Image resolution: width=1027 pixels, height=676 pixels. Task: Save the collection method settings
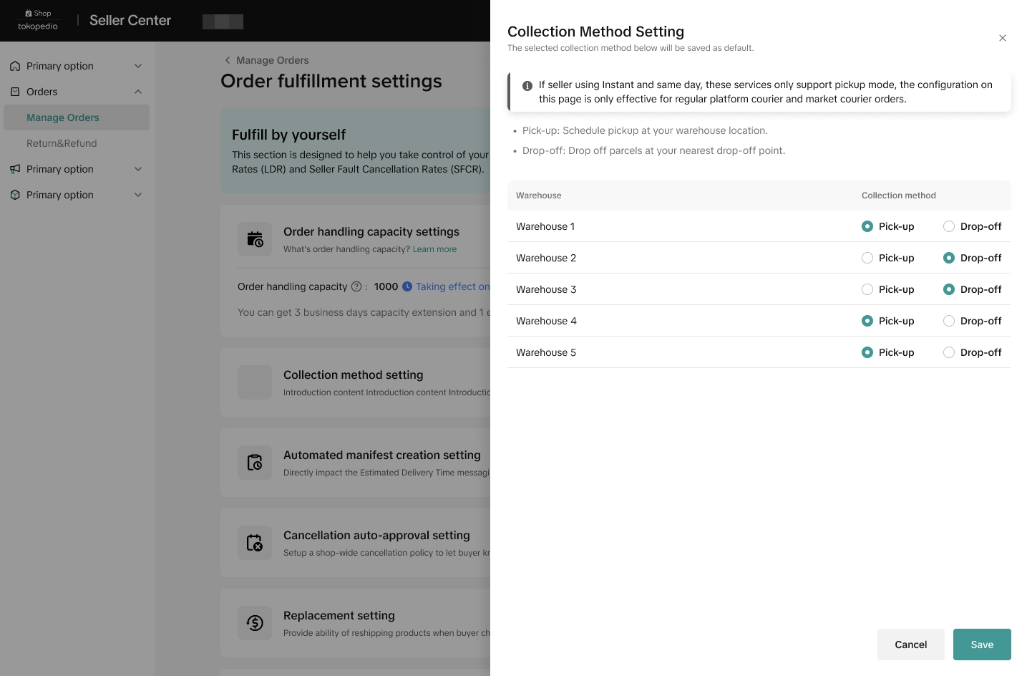(982, 644)
